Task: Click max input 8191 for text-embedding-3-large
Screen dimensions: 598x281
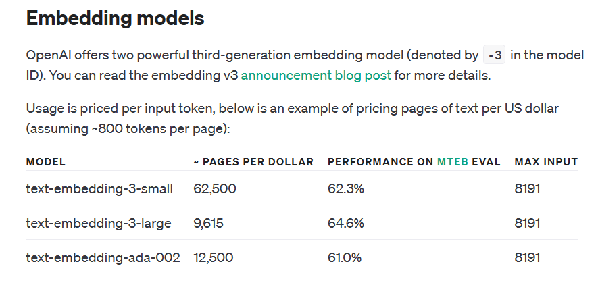Action: pos(527,223)
